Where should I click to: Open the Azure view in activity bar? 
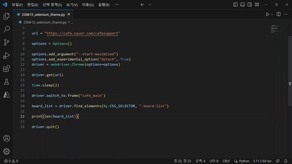tap(6, 95)
